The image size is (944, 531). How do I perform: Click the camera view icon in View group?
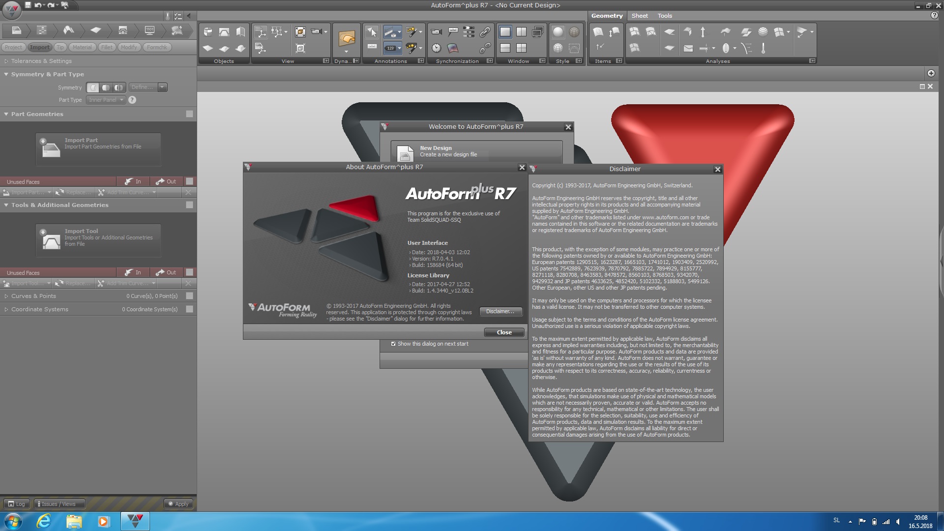(317, 31)
